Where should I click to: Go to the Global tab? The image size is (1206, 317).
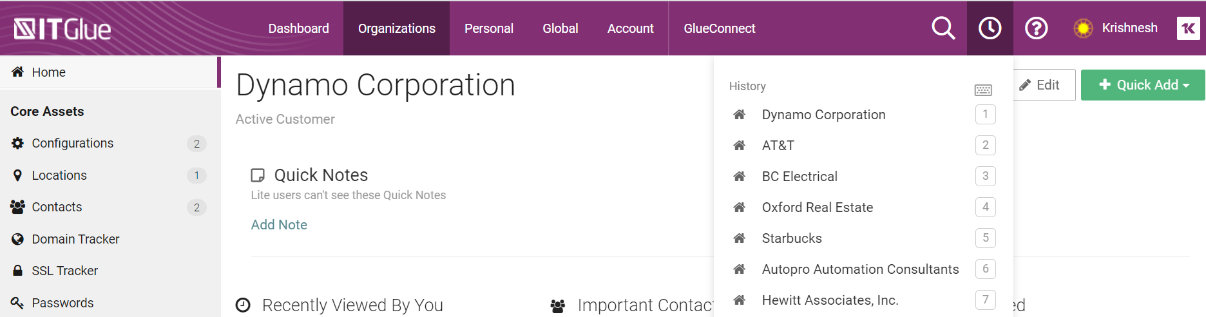[x=560, y=28]
